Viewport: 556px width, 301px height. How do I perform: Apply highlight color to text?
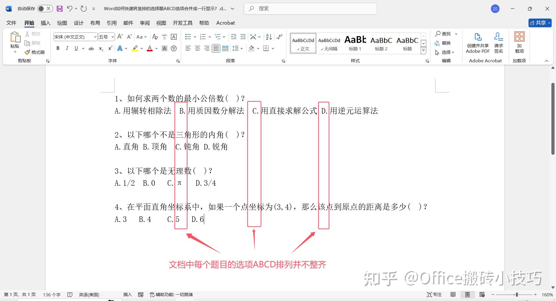pos(135,48)
